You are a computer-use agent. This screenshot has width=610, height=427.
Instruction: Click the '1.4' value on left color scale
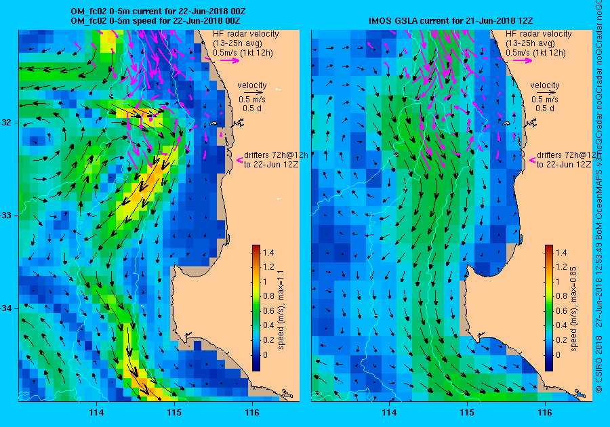tap(268, 253)
